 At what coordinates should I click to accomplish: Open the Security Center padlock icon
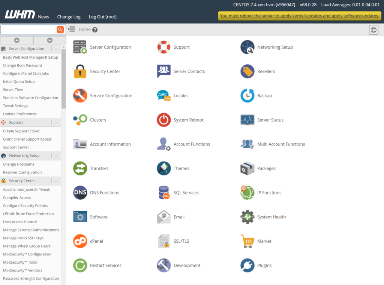(80, 71)
